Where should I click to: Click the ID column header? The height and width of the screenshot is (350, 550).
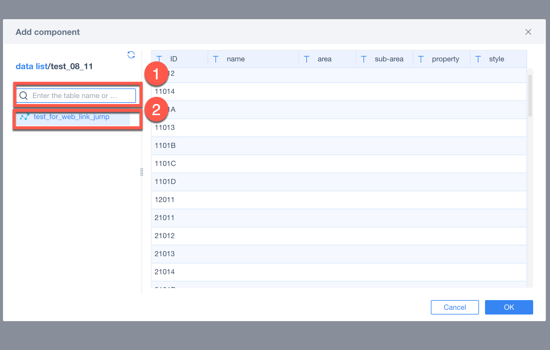180,59
